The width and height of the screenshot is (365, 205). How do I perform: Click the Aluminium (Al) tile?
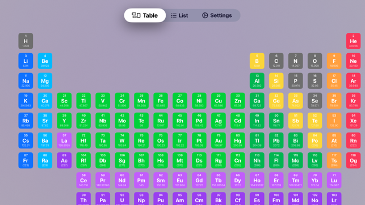coord(257,81)
